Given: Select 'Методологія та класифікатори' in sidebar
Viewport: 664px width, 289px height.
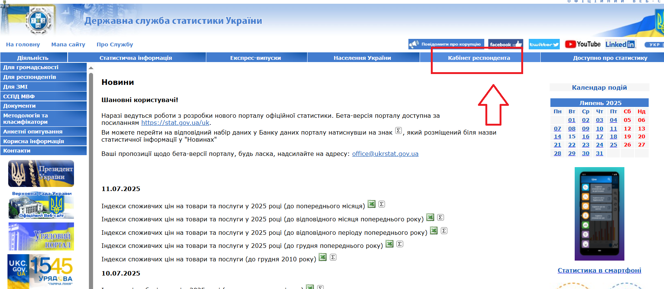Looking at the screenshot, I should [43, 119].
